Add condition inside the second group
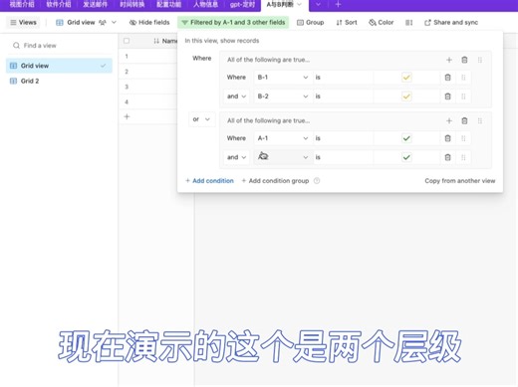Image resolution: width=518 pixels, height=387 pixels. coord(449,121)
